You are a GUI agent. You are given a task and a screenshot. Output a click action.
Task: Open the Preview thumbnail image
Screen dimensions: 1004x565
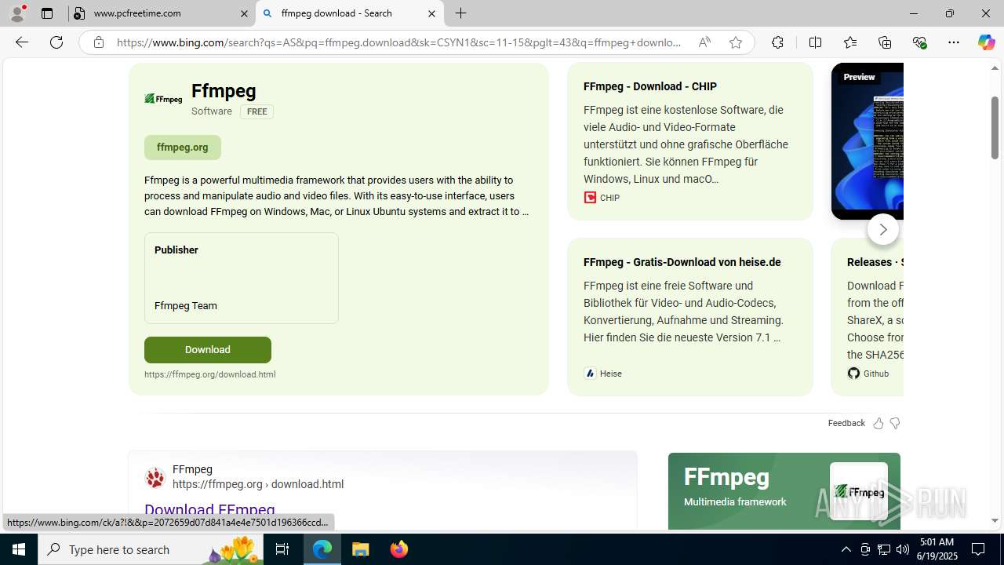(868, 141)
